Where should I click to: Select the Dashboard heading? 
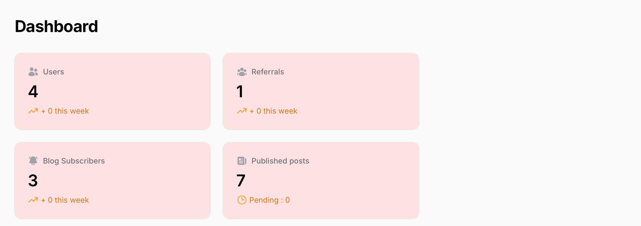56,26
